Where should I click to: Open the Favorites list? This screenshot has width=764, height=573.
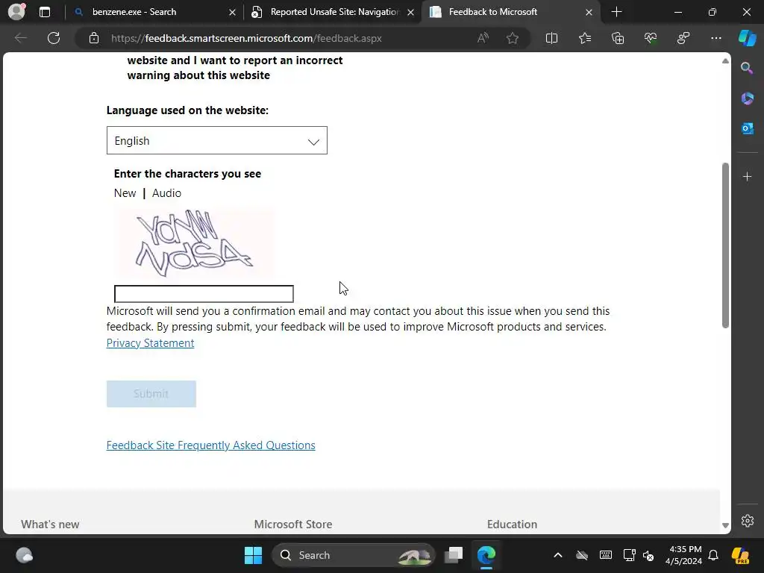point(585,38)
